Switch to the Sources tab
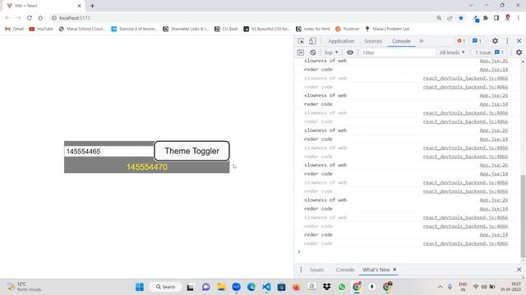Screen dimensions: 526x295 coord(373,41)
